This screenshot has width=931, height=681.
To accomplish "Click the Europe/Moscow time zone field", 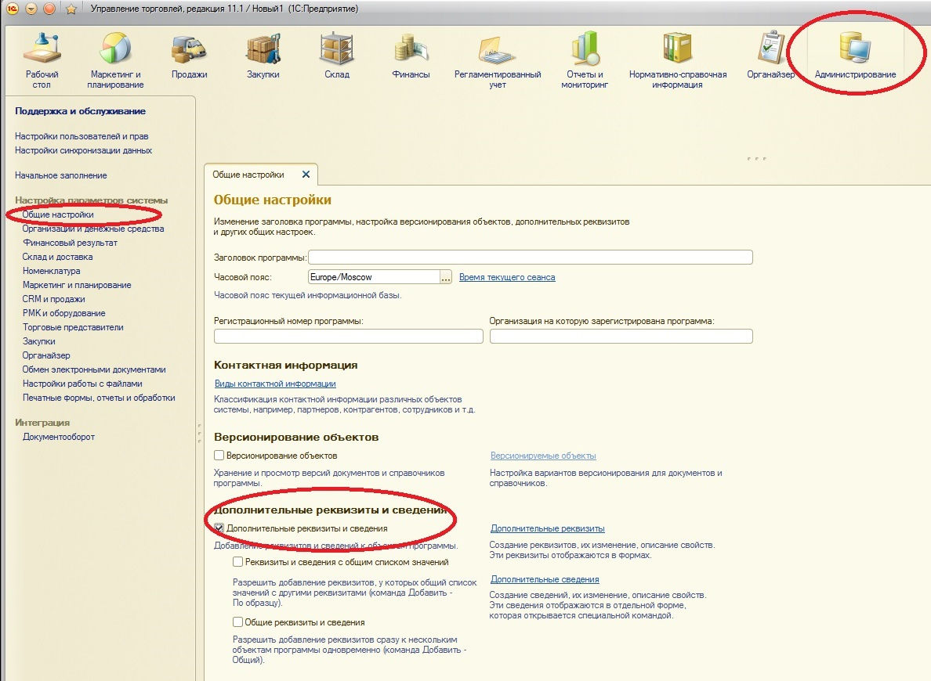I will (x=374, y=277).
